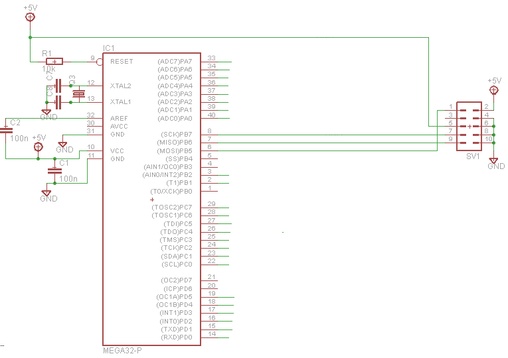508x358 pixels.
Task: Click the long +5V wire above IC1
Action: (229, 38)
